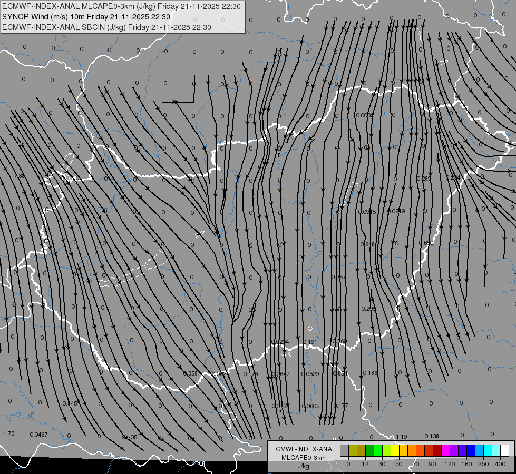Click the 9e-05 value on map
The width and height of the screenshot is (516, 474).
click(130, 437)
